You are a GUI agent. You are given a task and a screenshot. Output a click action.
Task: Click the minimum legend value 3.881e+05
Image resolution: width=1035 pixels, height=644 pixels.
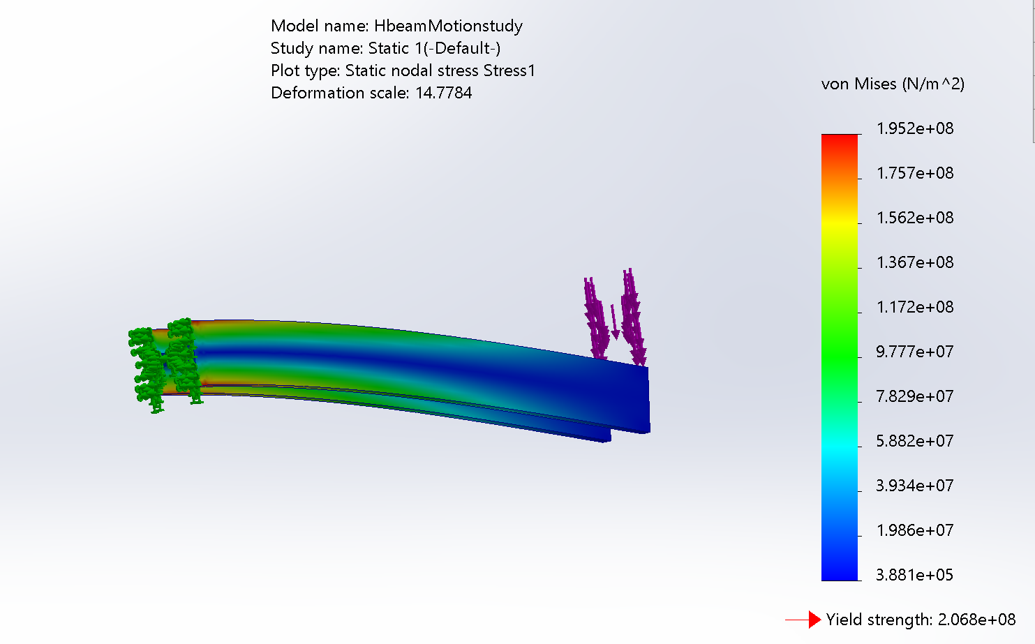pos(914,575)
